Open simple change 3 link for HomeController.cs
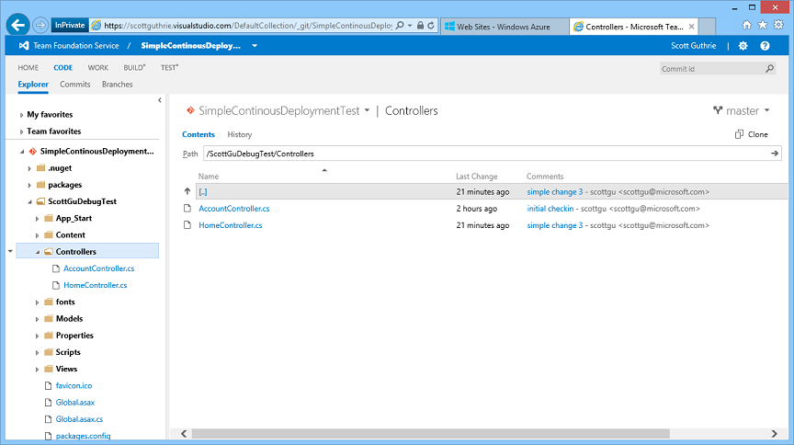The height and width of the screenshot is (445, 794). 554,225
